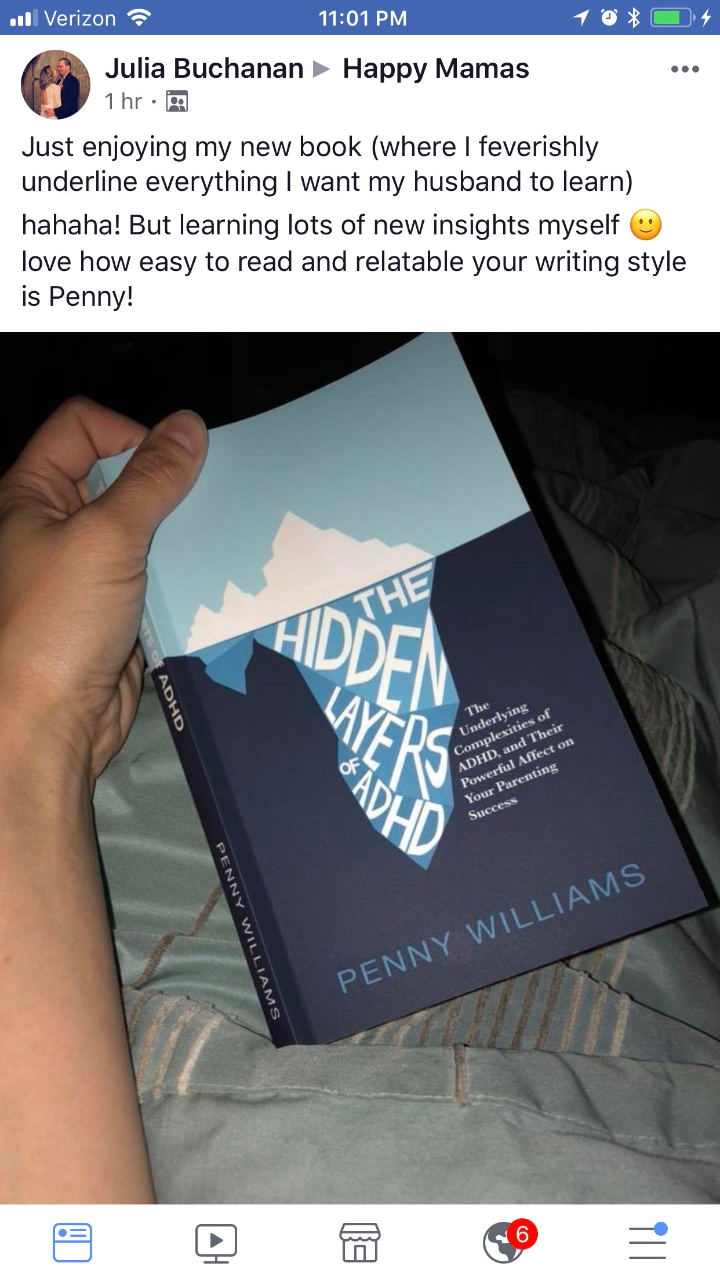Tap the smiley emoji in post

tap(646, 225)
